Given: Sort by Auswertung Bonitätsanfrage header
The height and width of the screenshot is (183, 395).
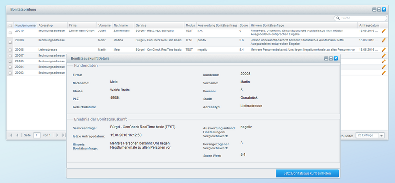Looking at the screenshot, I should (217, 25).
